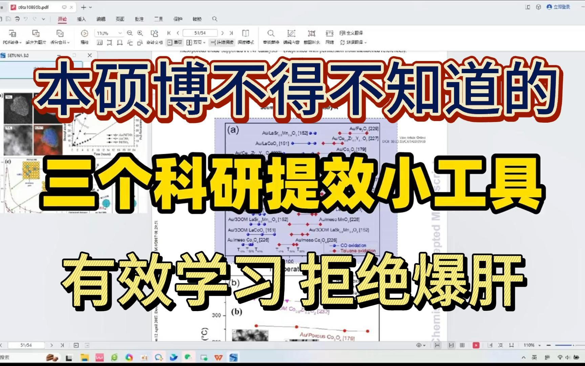Click actual size page icon
This screenshot has height=366, width=585.
[100, 42]
